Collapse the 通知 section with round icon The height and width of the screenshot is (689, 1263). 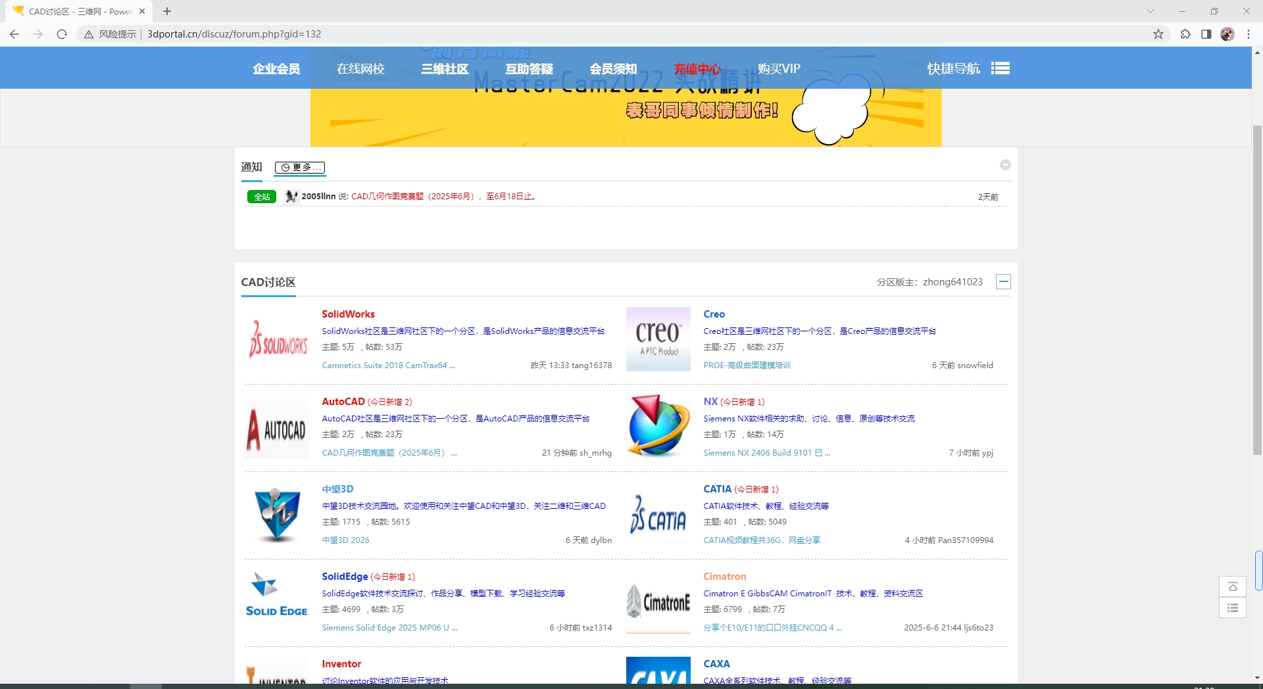pyautogui.click(x=1005, y=165)
